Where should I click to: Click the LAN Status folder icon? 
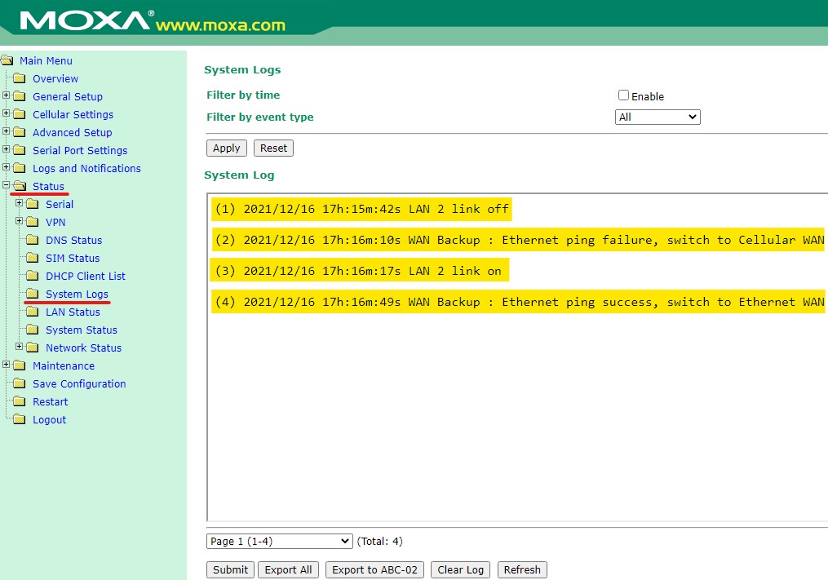click(33, 312)
